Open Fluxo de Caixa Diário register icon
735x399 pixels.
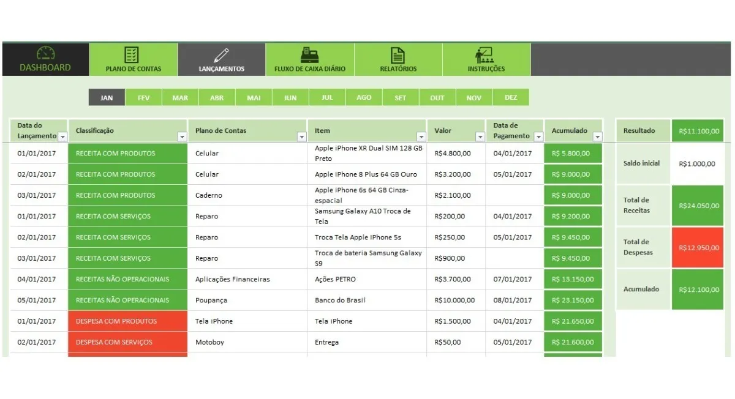[309, 55]
